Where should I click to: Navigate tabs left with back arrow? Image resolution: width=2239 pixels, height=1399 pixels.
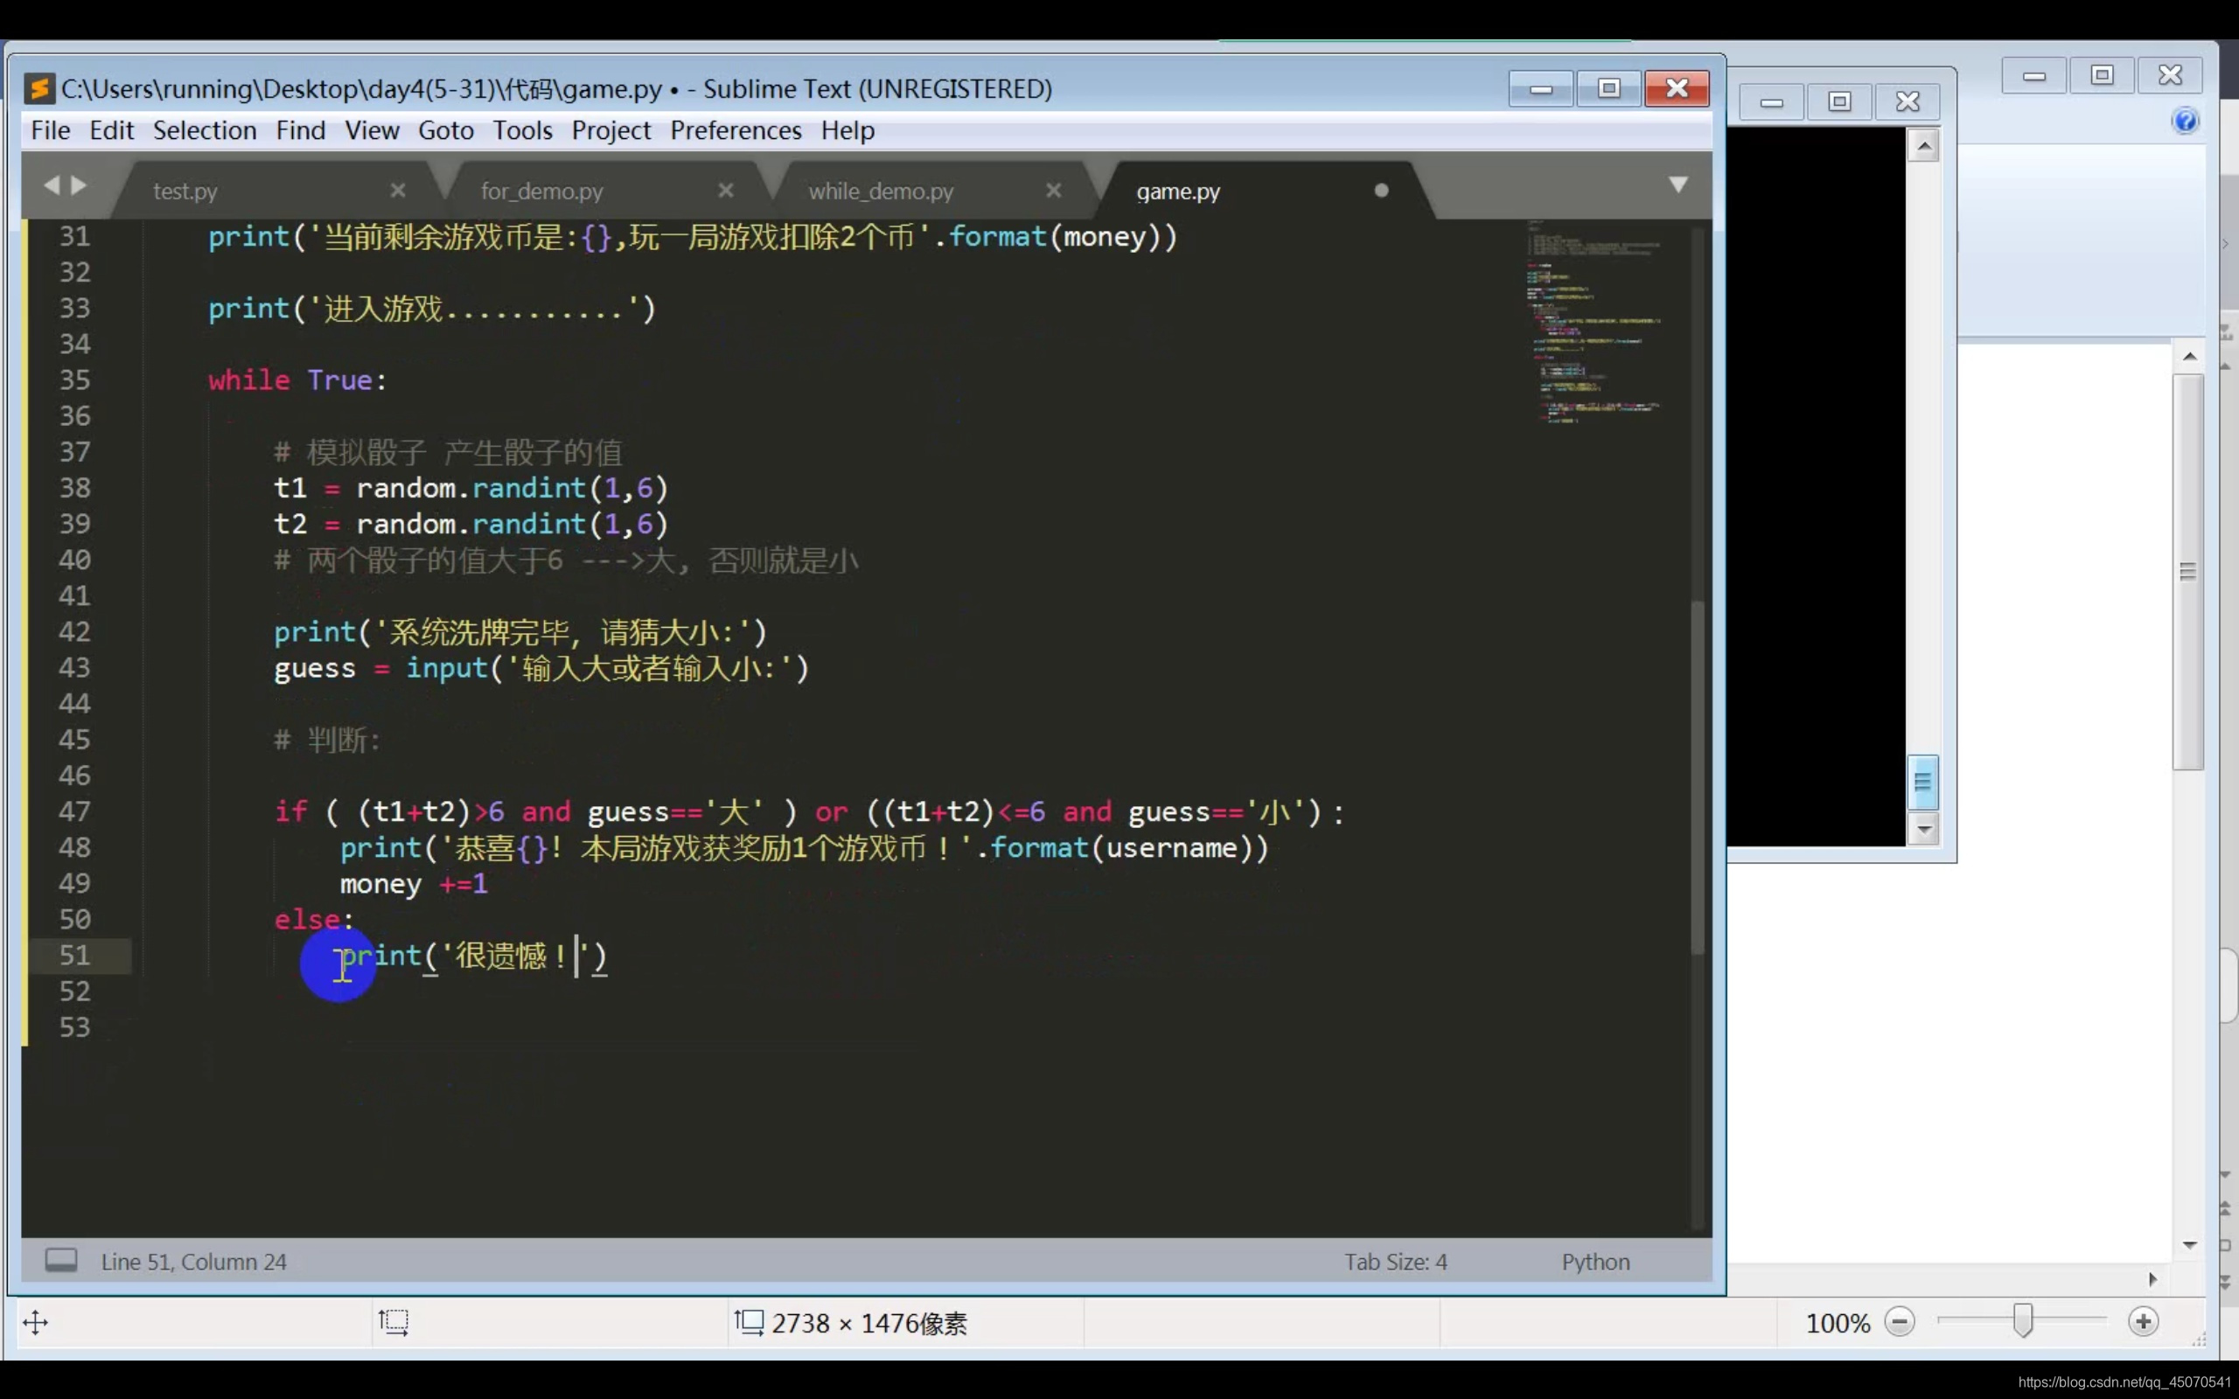click(51, 186)
